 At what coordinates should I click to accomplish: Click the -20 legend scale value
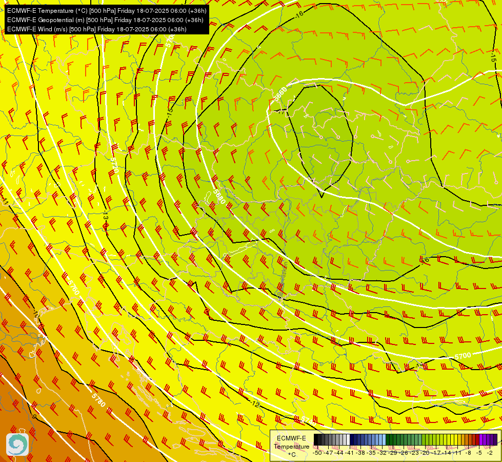pos(425,453)
